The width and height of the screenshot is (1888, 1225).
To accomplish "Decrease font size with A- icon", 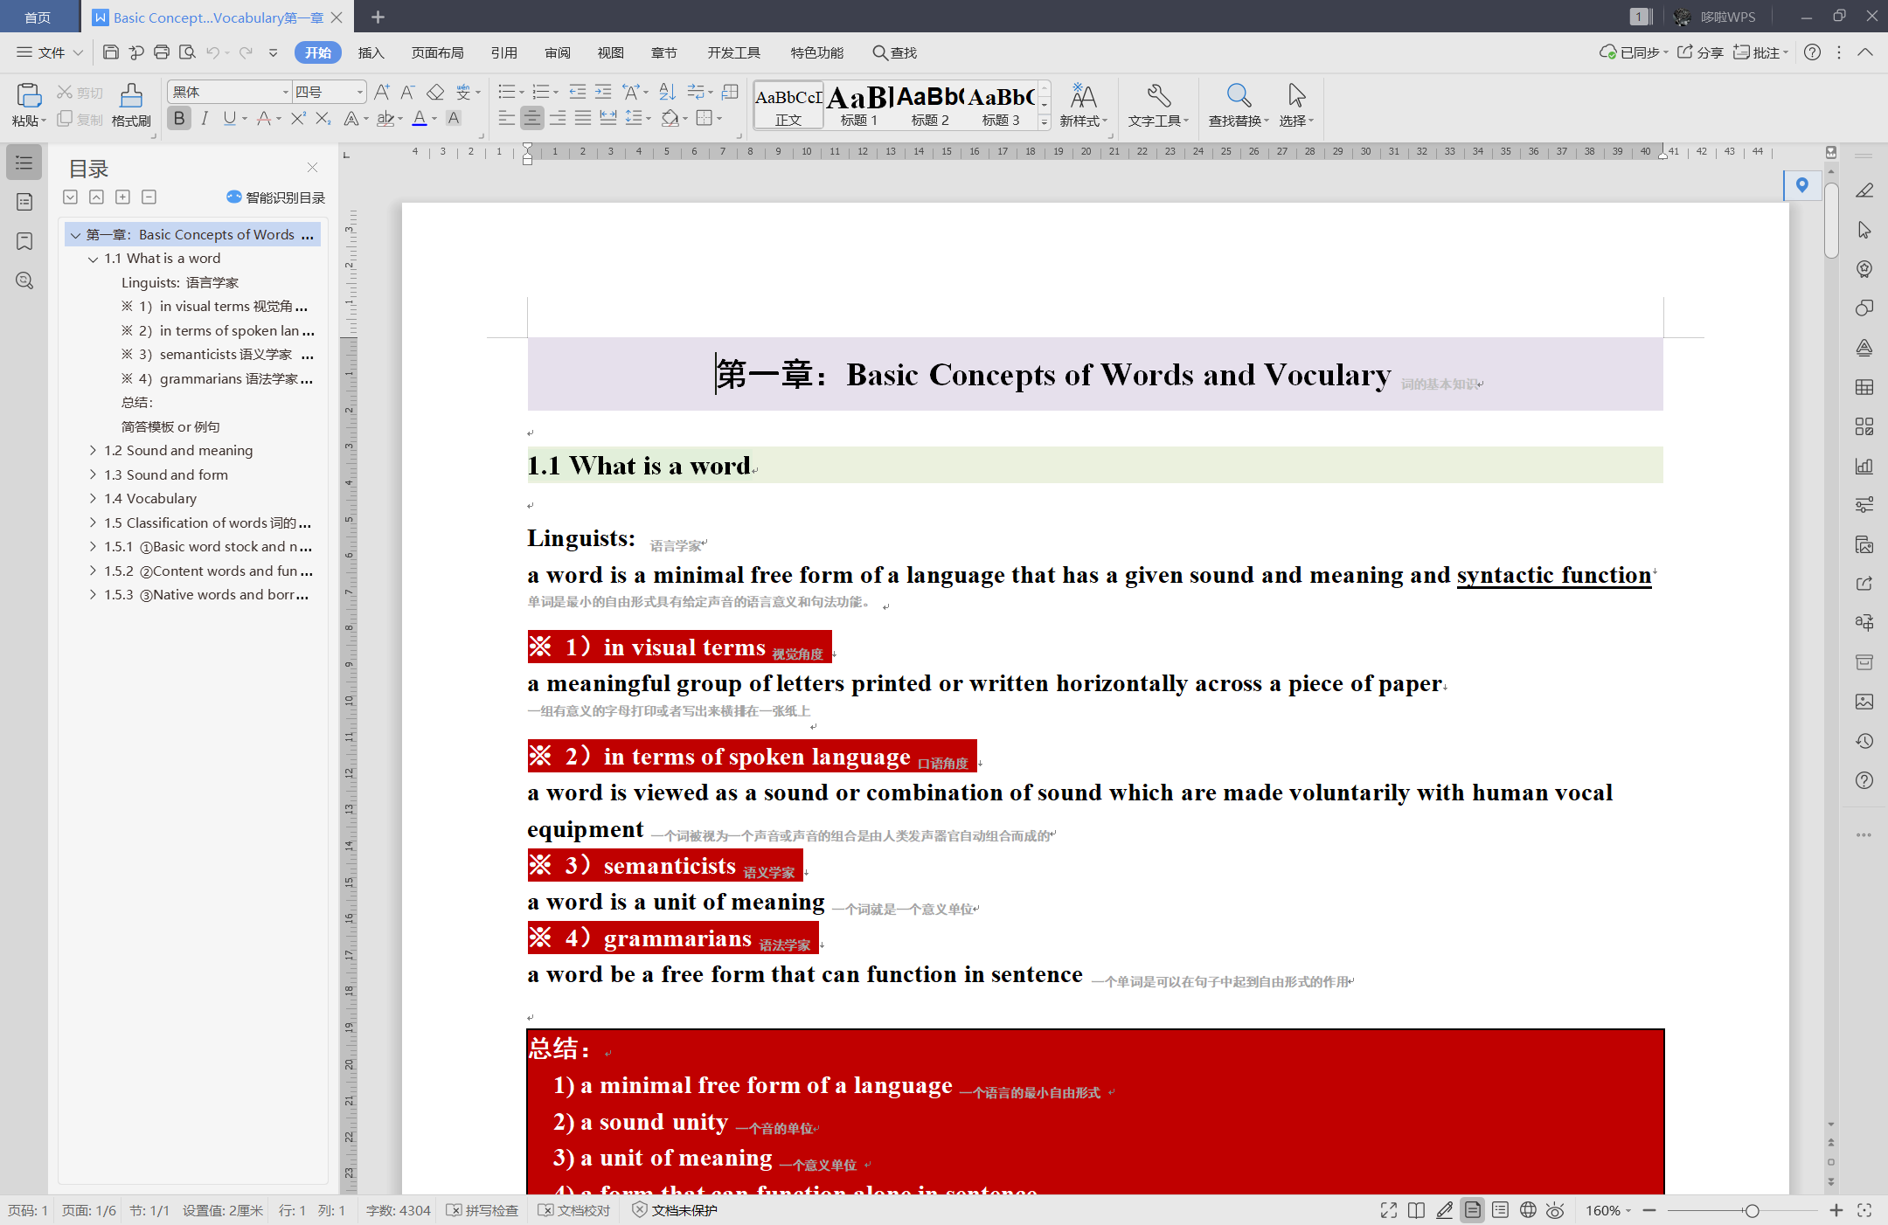I will pyautogui.click(x=407, y=92).
